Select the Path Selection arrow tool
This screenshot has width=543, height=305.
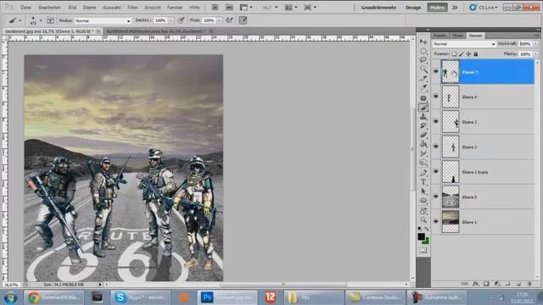coord(423,191)
